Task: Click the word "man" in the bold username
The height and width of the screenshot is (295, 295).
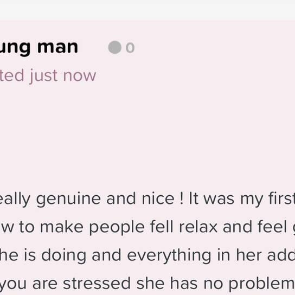Action: (x=58, y=47)
